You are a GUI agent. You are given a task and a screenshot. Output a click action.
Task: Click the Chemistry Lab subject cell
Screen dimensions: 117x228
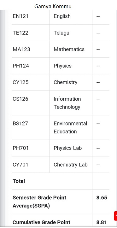(71, 165)
